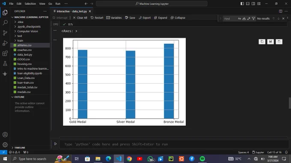Copy plot image to clipboard
Screen dimensions: 291x163
[262, 41]
